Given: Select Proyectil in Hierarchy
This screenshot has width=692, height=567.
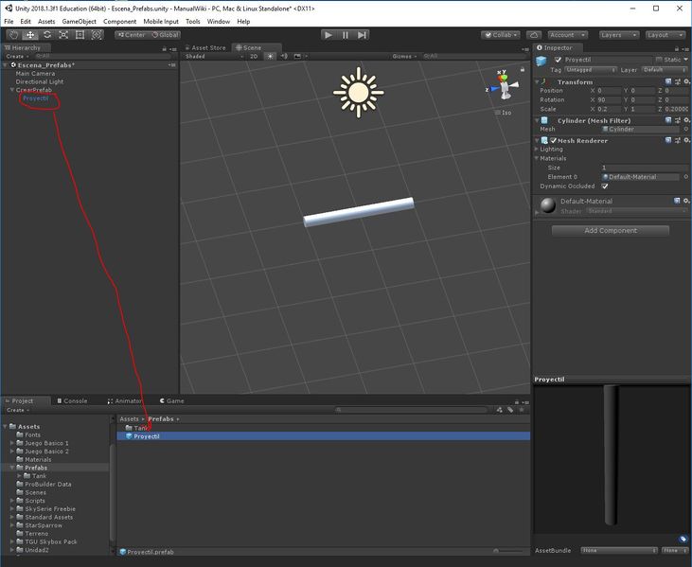Looking at the screenshot, I should [36, 98].
